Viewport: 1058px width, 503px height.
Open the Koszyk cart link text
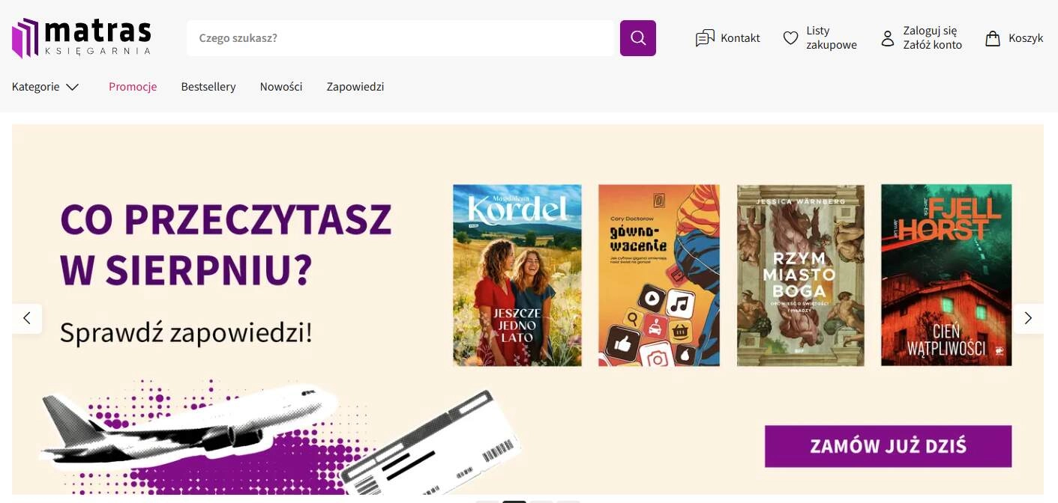tap(1026, 38)
